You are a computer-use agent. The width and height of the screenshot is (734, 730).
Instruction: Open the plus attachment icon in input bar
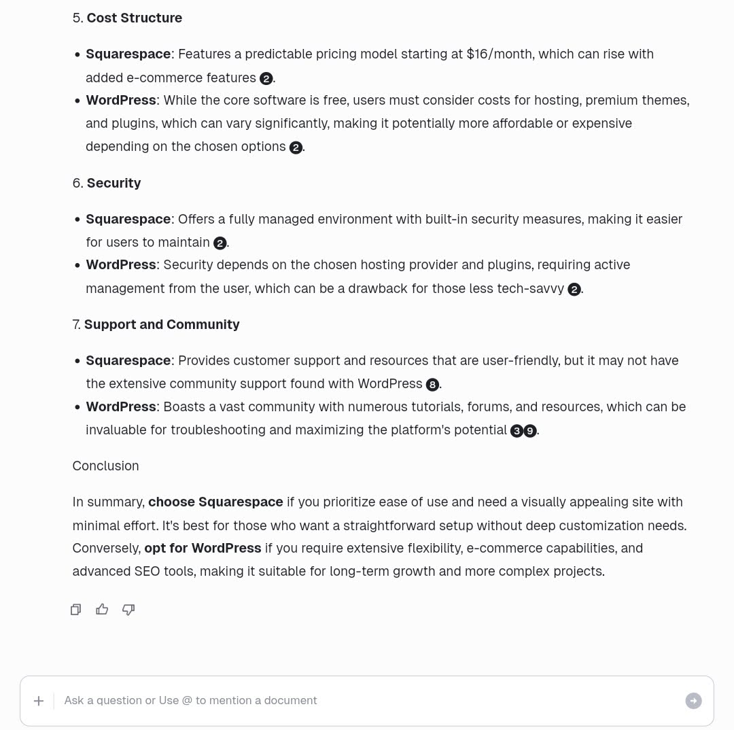tap(39, 701)
